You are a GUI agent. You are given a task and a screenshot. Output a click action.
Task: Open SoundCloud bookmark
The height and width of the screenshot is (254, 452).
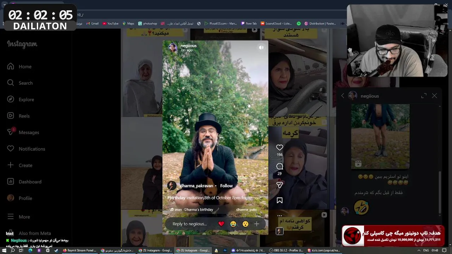(x=276, y=24)
